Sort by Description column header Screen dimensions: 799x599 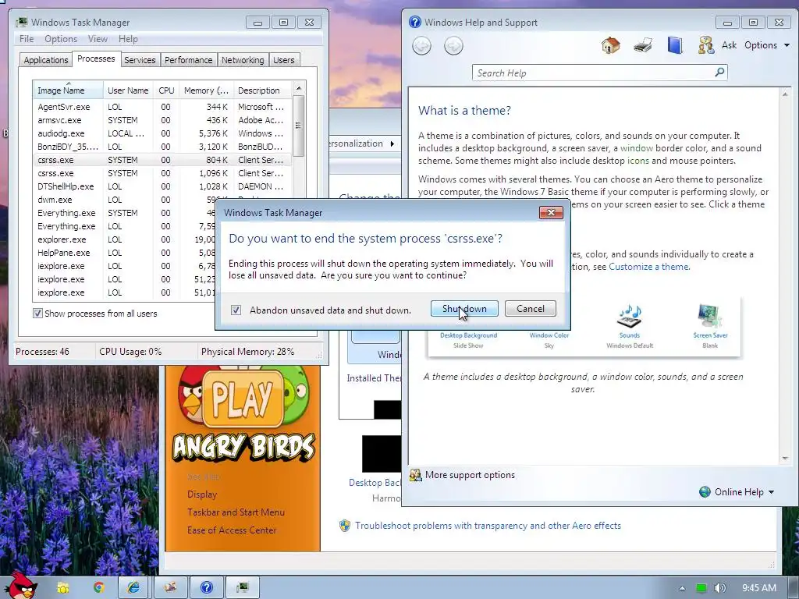click(x=262, y=90)
